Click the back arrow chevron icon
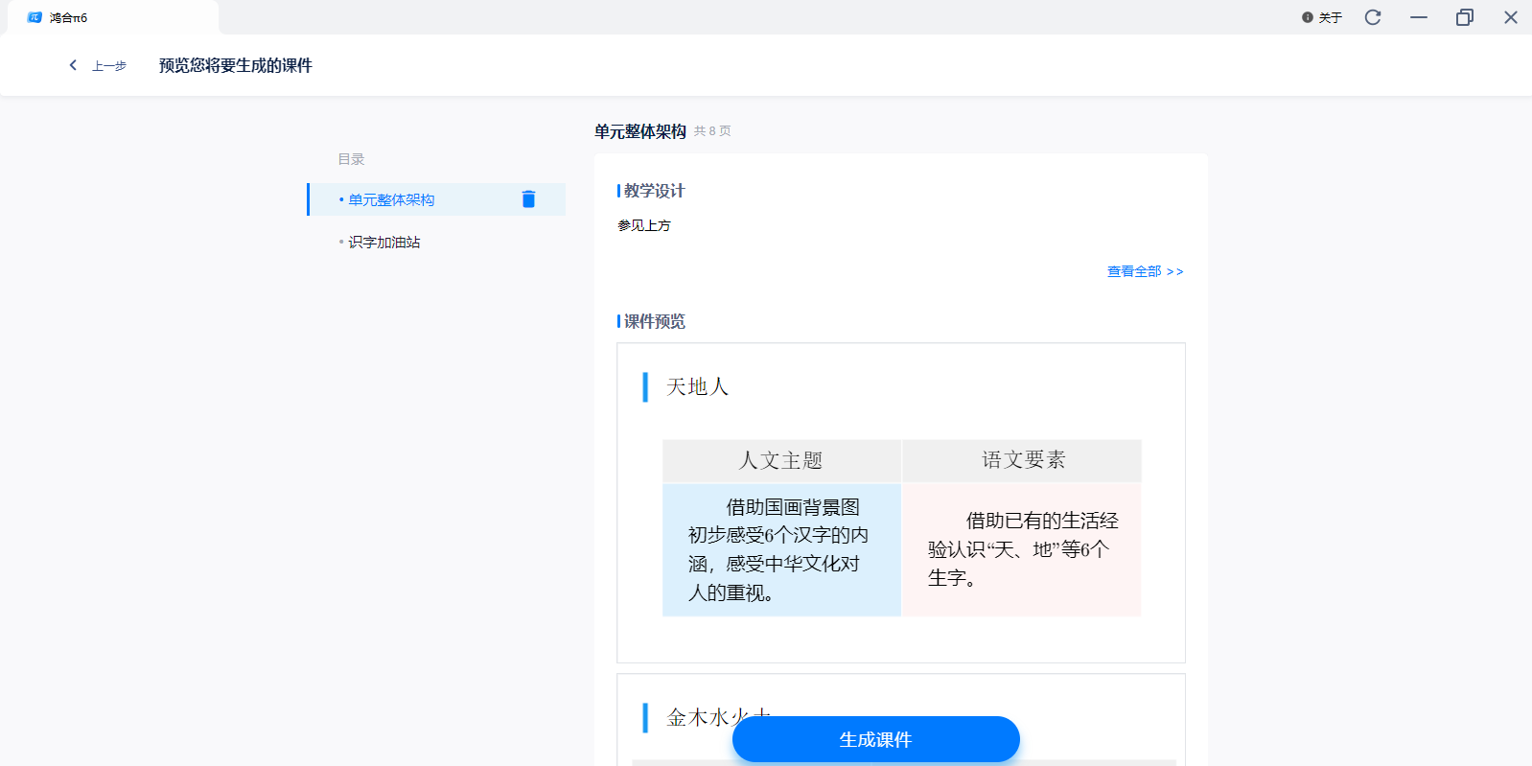 (73, 65)
